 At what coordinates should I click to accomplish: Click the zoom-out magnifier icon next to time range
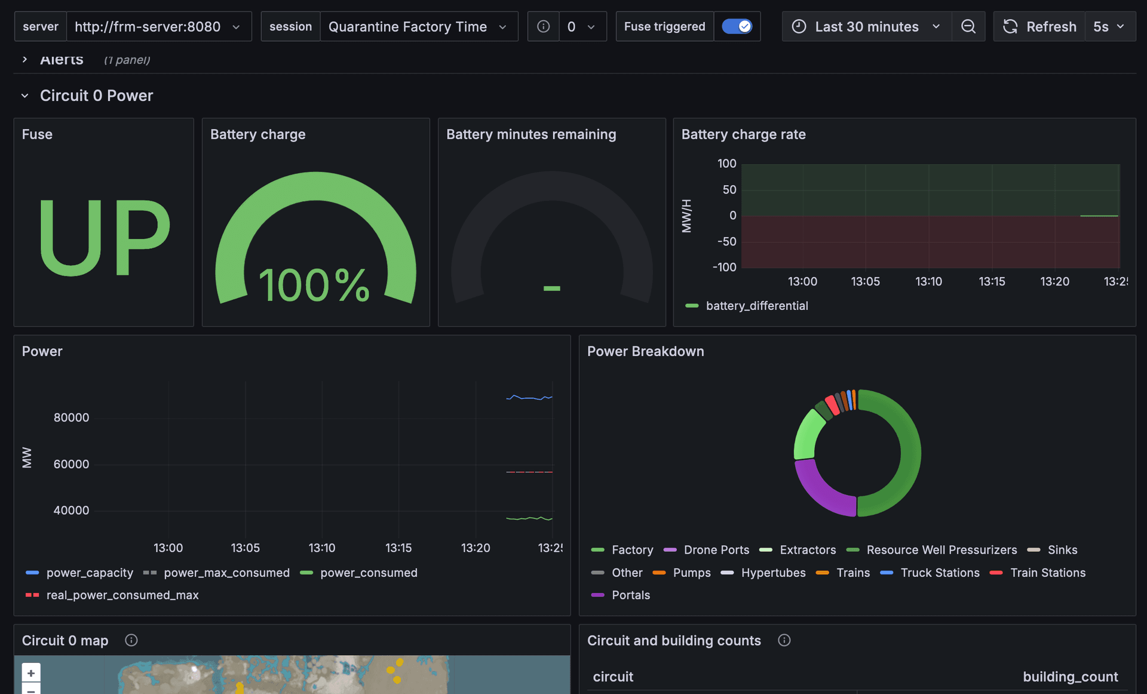(968, 26)
